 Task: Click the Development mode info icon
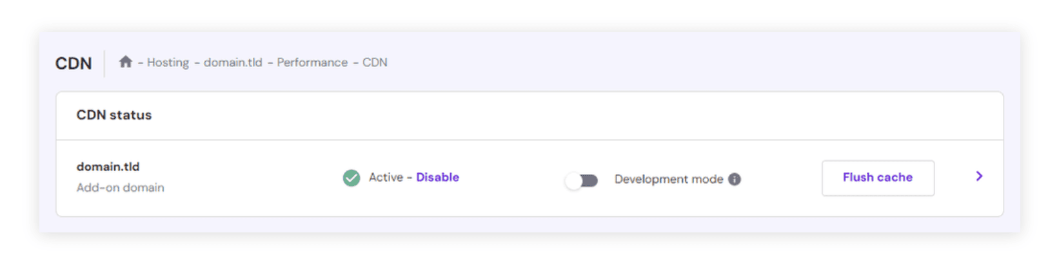pos(735,179)
